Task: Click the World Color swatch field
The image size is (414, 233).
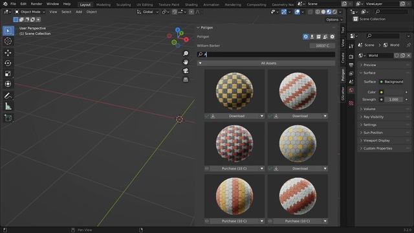Action: 394,92
